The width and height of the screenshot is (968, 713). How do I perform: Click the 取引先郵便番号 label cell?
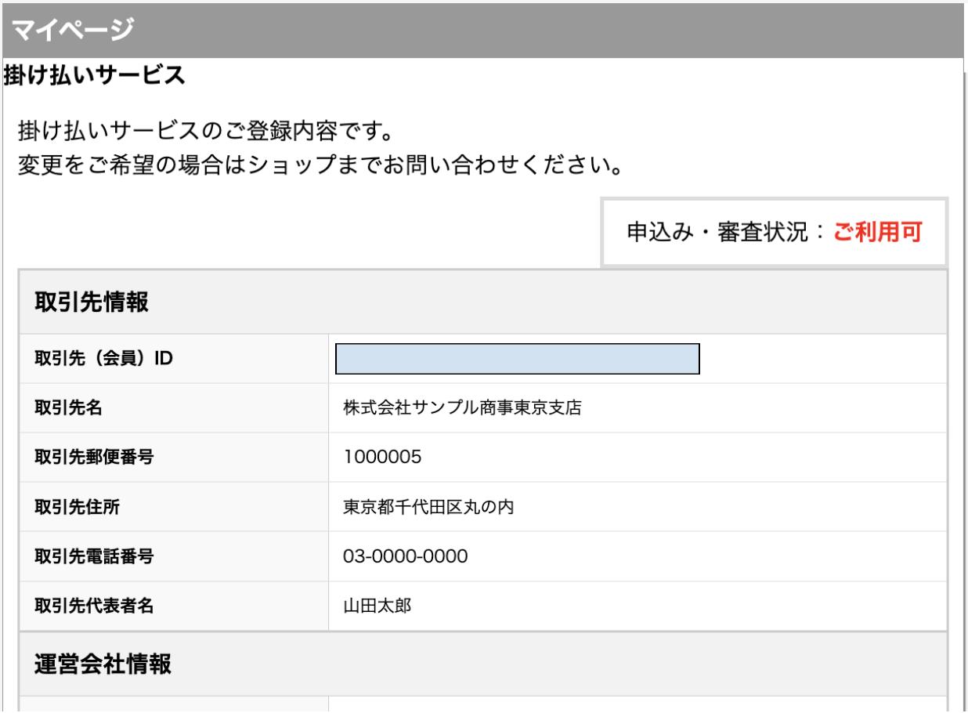(174, 458)
